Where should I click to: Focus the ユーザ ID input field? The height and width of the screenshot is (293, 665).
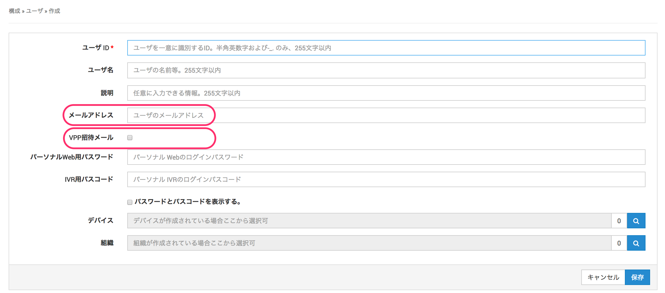(x=386, y=48)
